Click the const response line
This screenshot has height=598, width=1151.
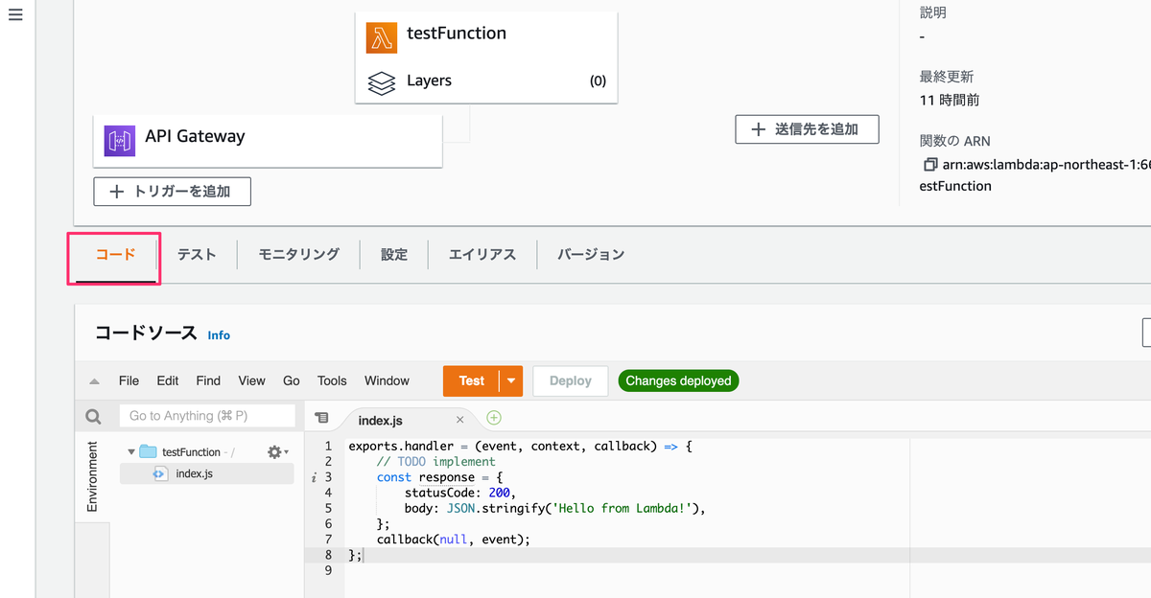(x=439, y=477)
